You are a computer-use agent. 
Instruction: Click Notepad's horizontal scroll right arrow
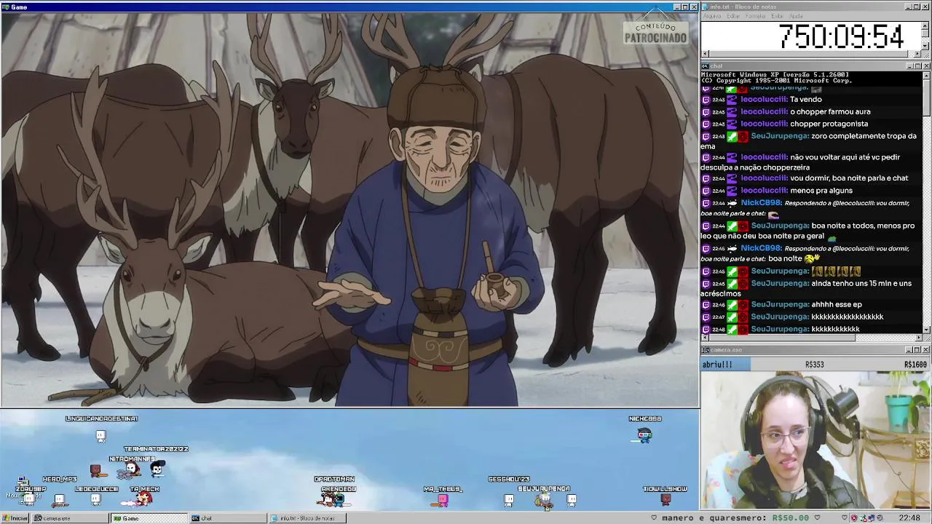tap(917, 54)
